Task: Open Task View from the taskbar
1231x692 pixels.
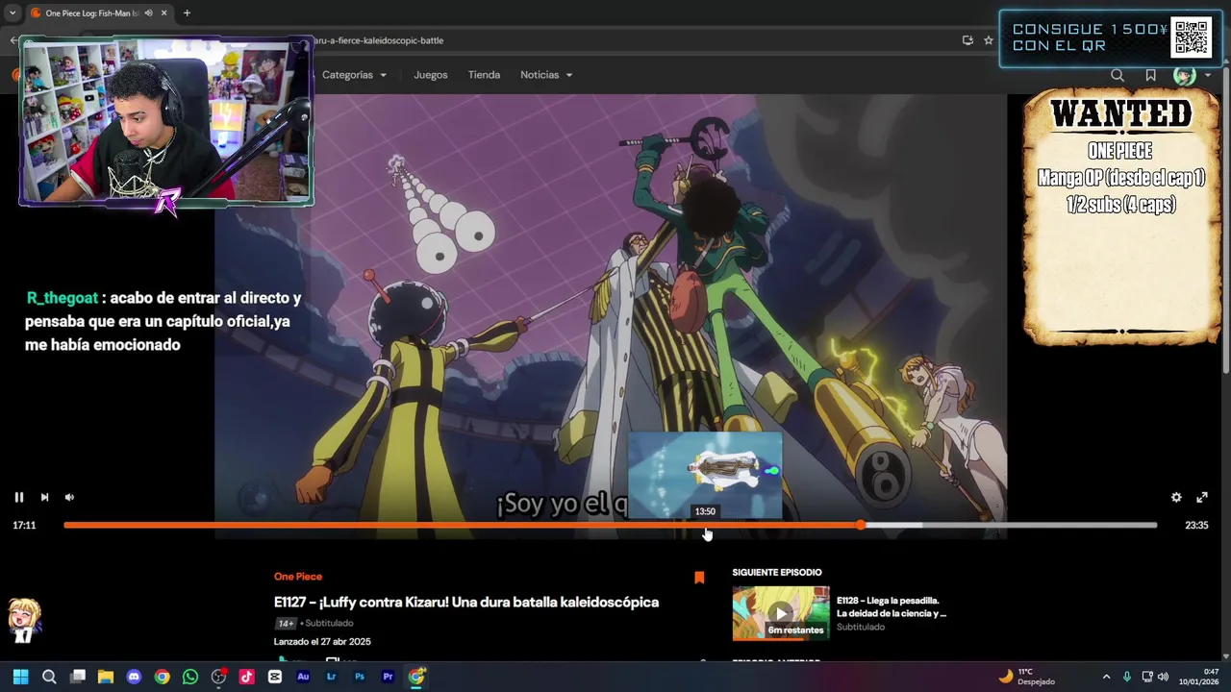Action: (x=78, y=677)
